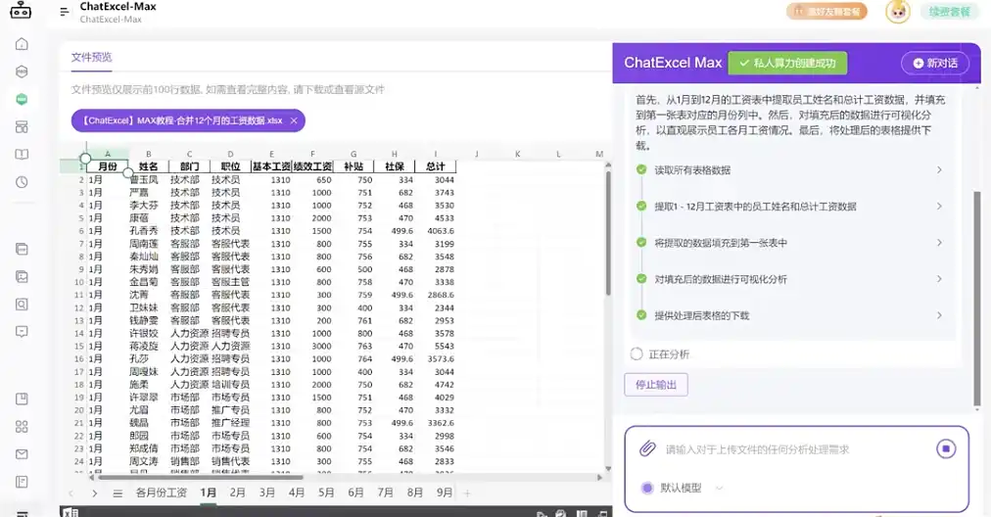The height and width of the screenshot is (517, 991).
Task: Click the orange button beside the avatar
Action: click(x=826, y=12)
